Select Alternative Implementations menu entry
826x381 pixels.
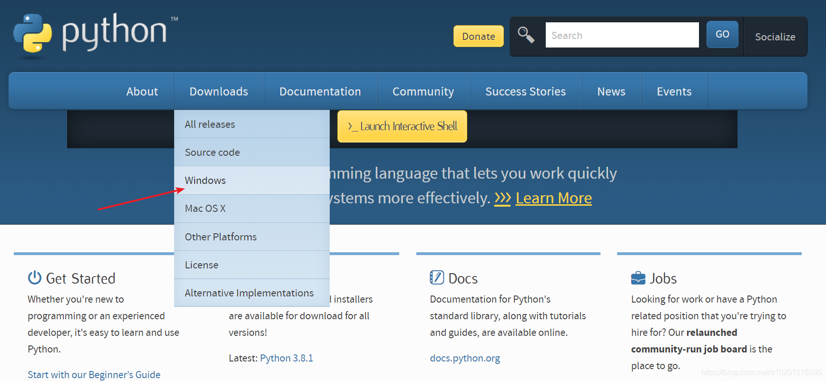tap(252, 293)
